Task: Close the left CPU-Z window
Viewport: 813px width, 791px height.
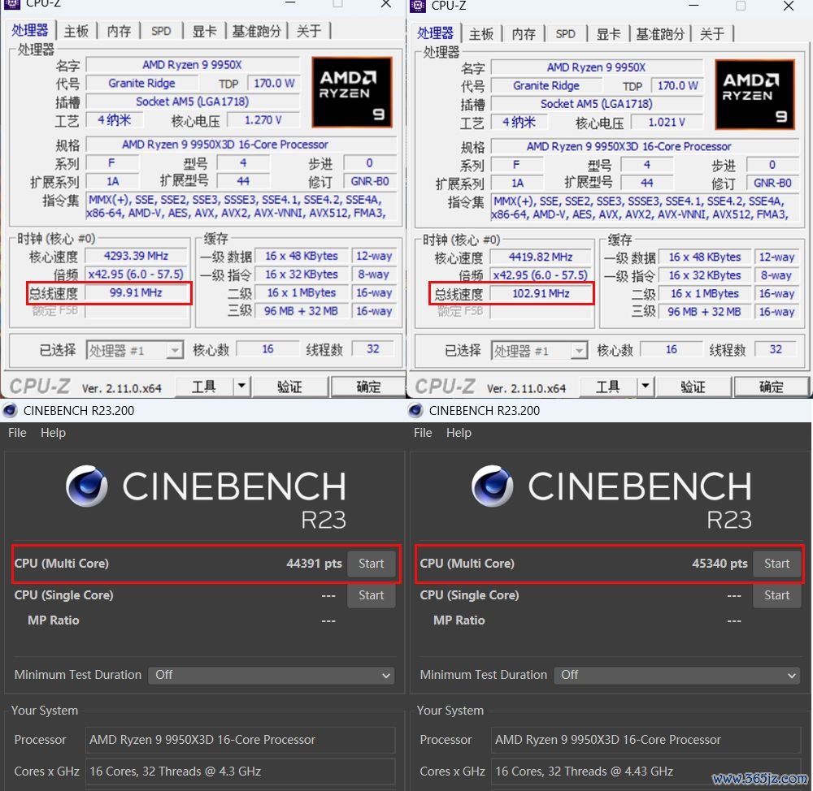Action: tap(385, 4)
